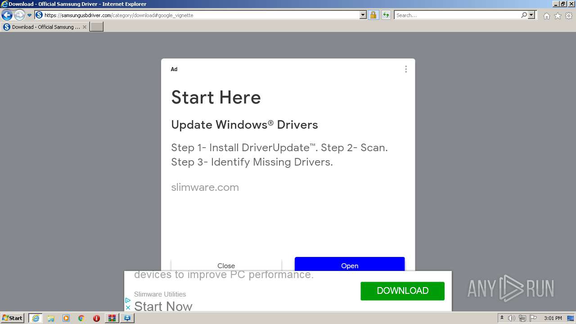Show hidden tray icons arrow
Screen dimensions: 576x324
(x=502, y=318)
